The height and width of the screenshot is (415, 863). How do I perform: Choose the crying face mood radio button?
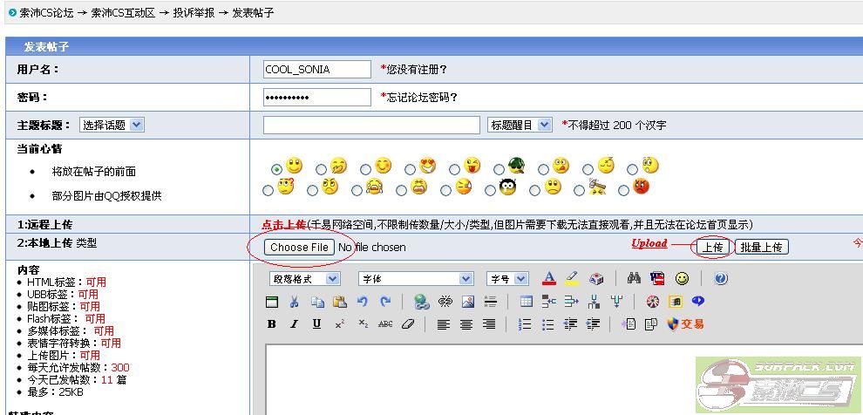[x=357, y=190]
